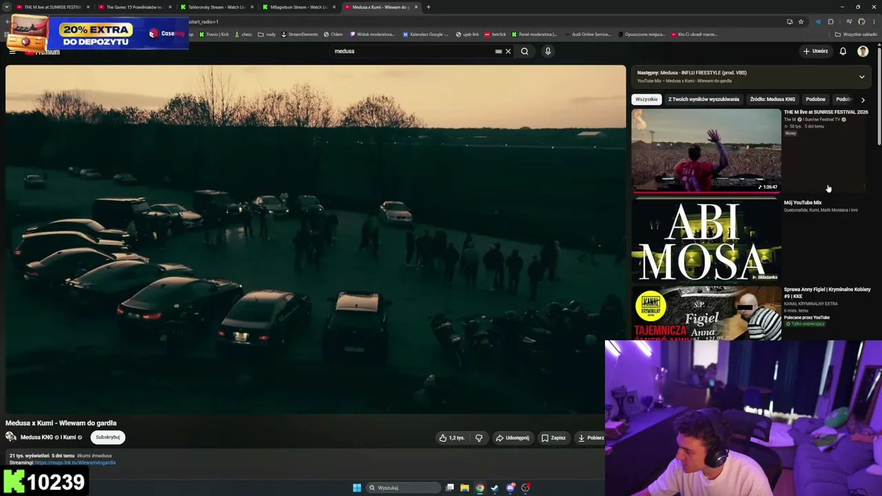Open the on-screen keyboard icon in search
Screen dimensions: 882x496
tap(498, 51)
